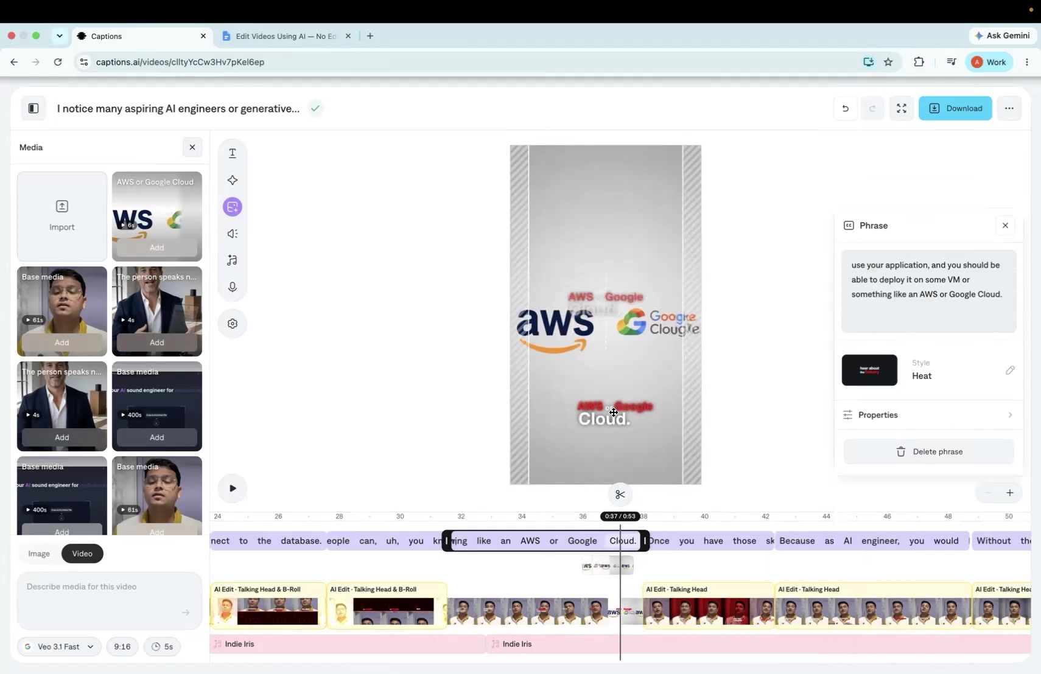
Task: Submit the media description arrow
Action: [x=186, y=613]
